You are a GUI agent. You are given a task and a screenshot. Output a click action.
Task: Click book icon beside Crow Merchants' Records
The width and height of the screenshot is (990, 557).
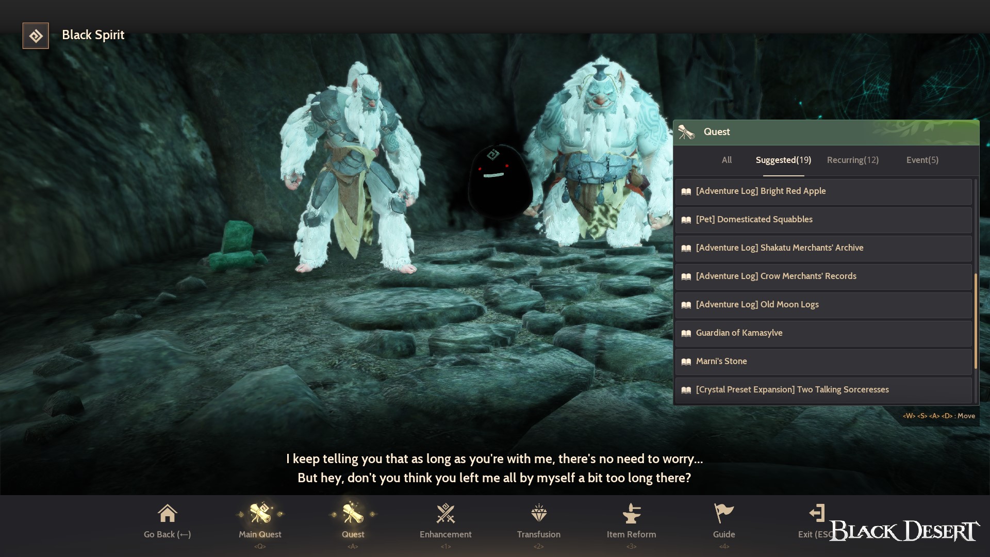tap(686, 276)
